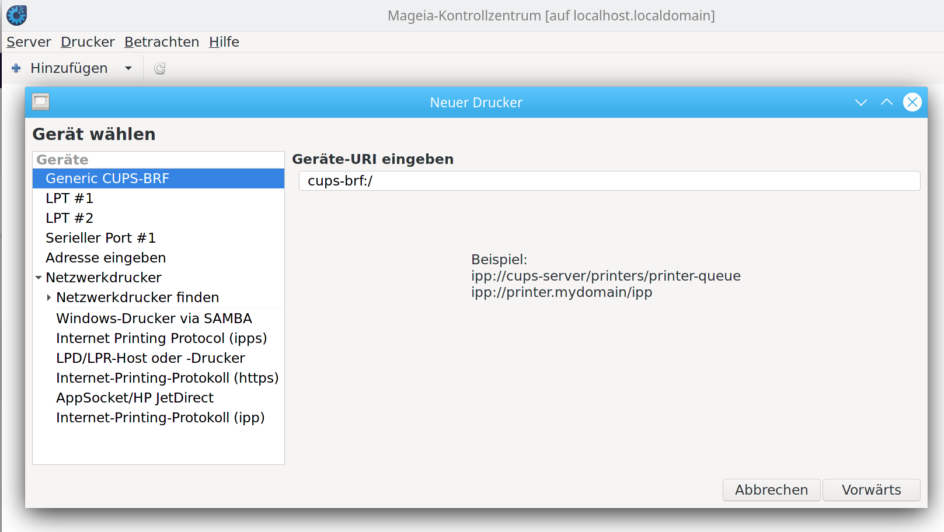The height and width of the screenshot is (532, 944).
Task: Click the Geräte column header
Action: (x=158, y=160)
